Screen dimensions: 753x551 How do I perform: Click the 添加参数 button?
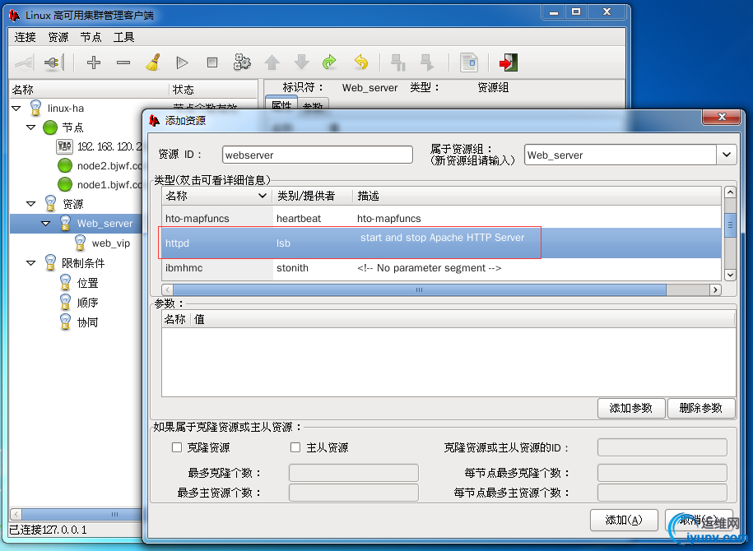coord(631,408)
